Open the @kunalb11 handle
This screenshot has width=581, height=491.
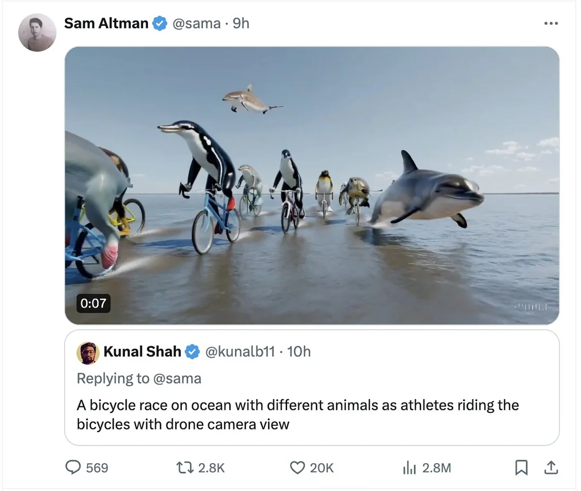click(x=240, y=351)
